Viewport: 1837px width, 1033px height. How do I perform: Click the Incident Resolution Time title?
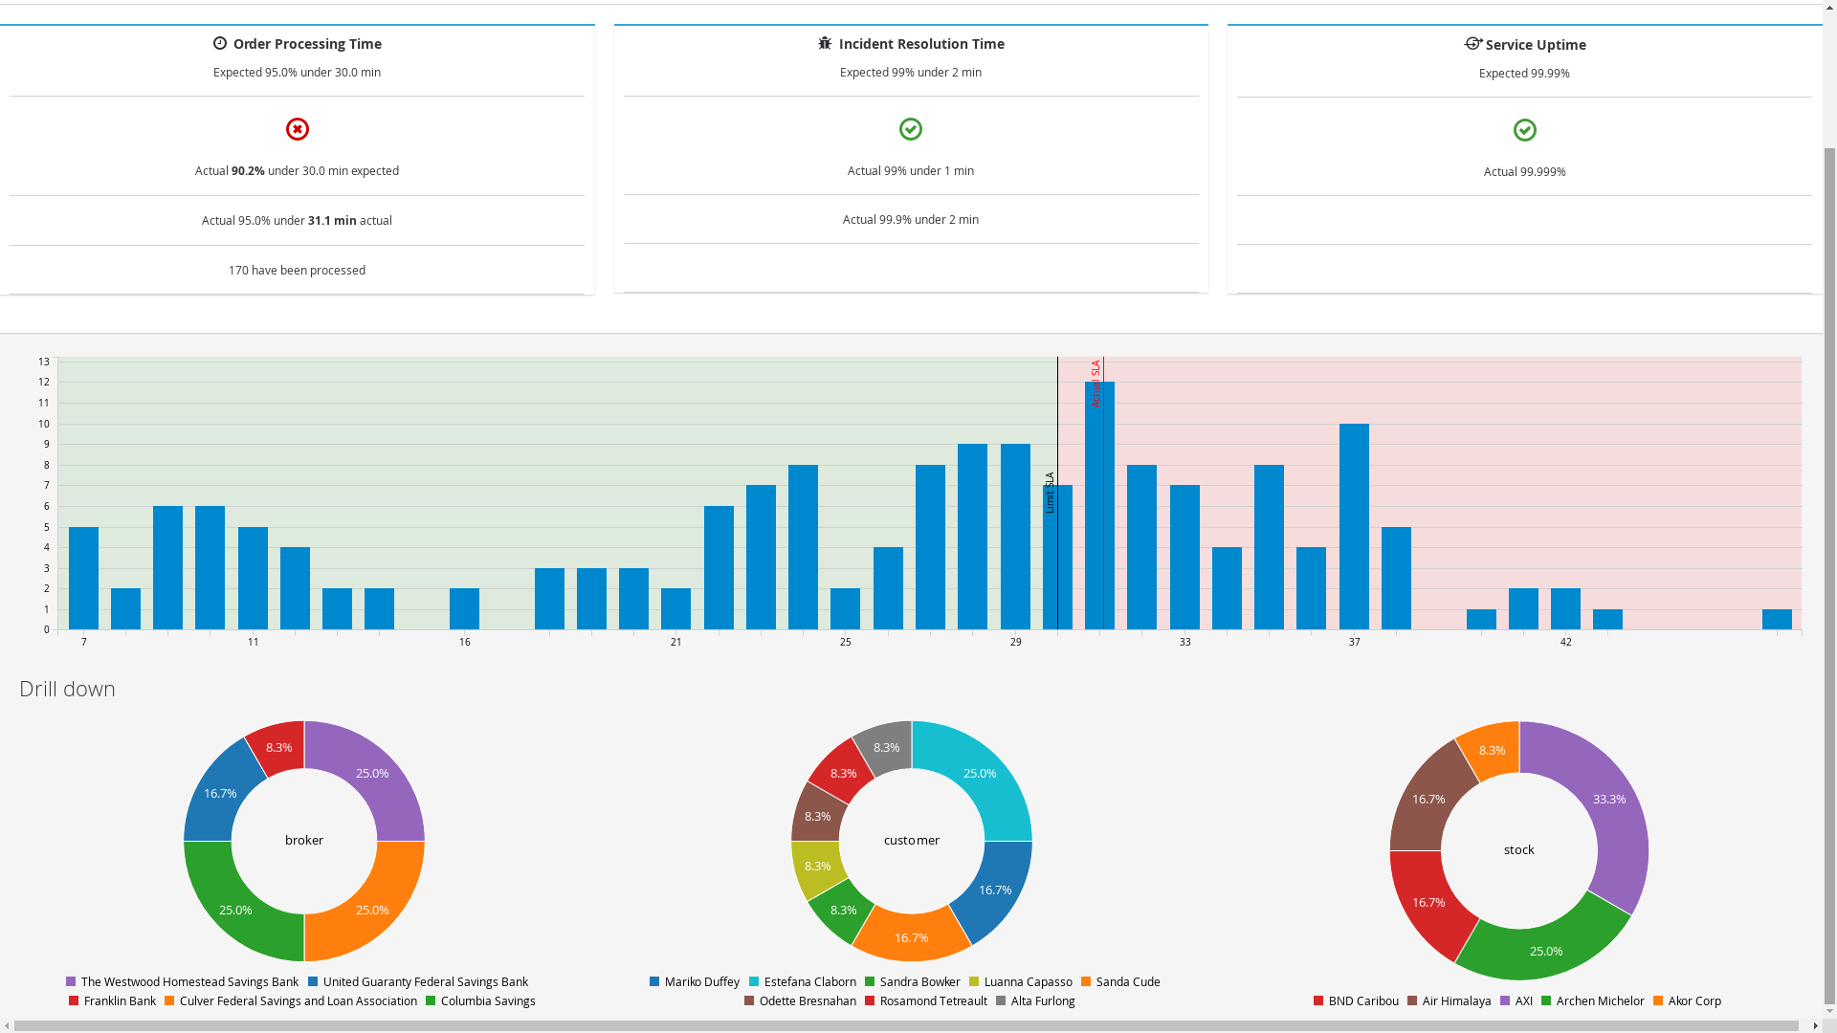(x=921, y=44)
